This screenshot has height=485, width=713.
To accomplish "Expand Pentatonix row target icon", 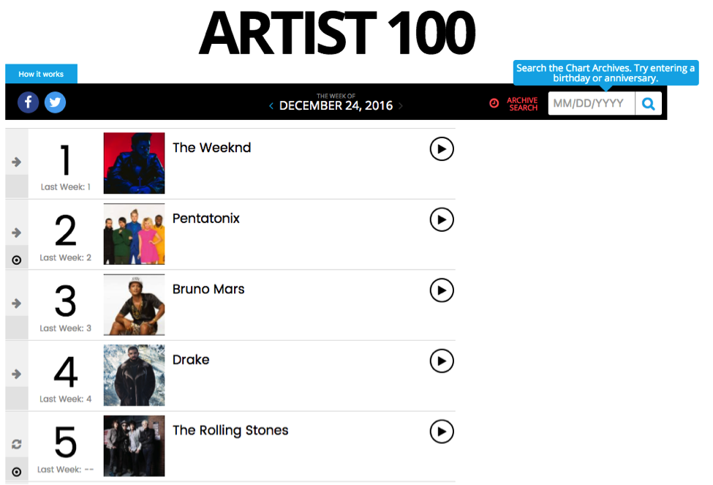I will tap(16, 260).
